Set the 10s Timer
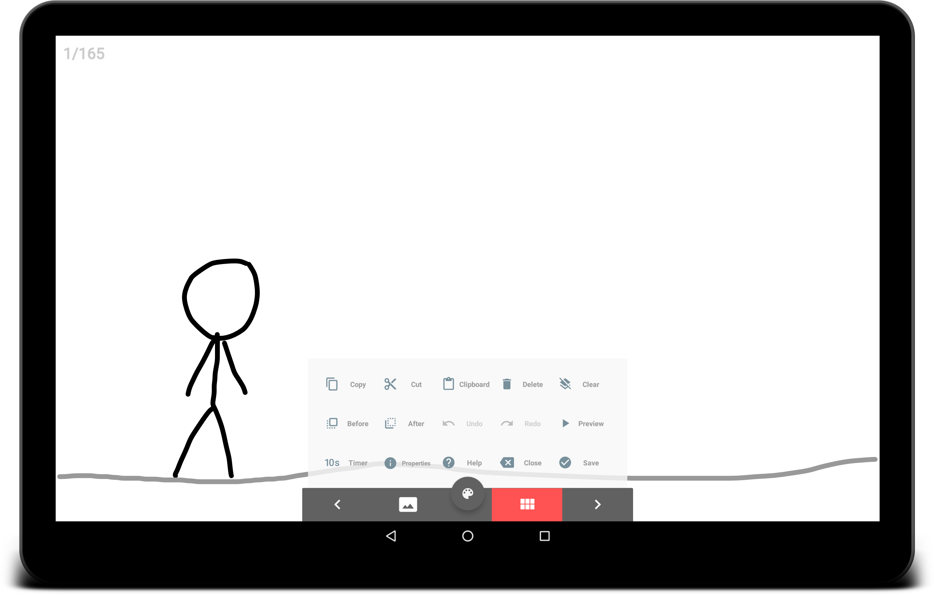The height and width of the screenshot is (595, 934). [x=332, y=463]
